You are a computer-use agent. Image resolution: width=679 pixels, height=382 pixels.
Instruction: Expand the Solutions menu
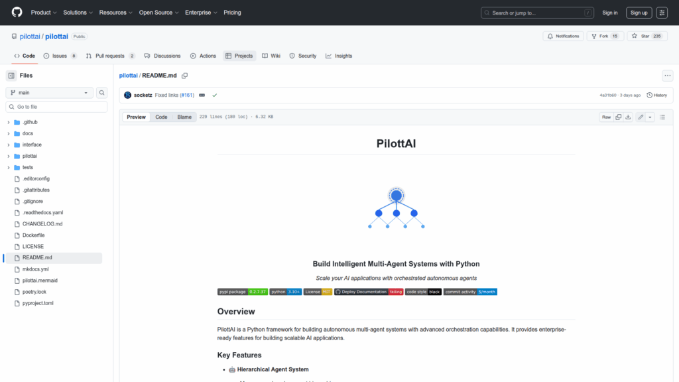click(x=78, y=13)
